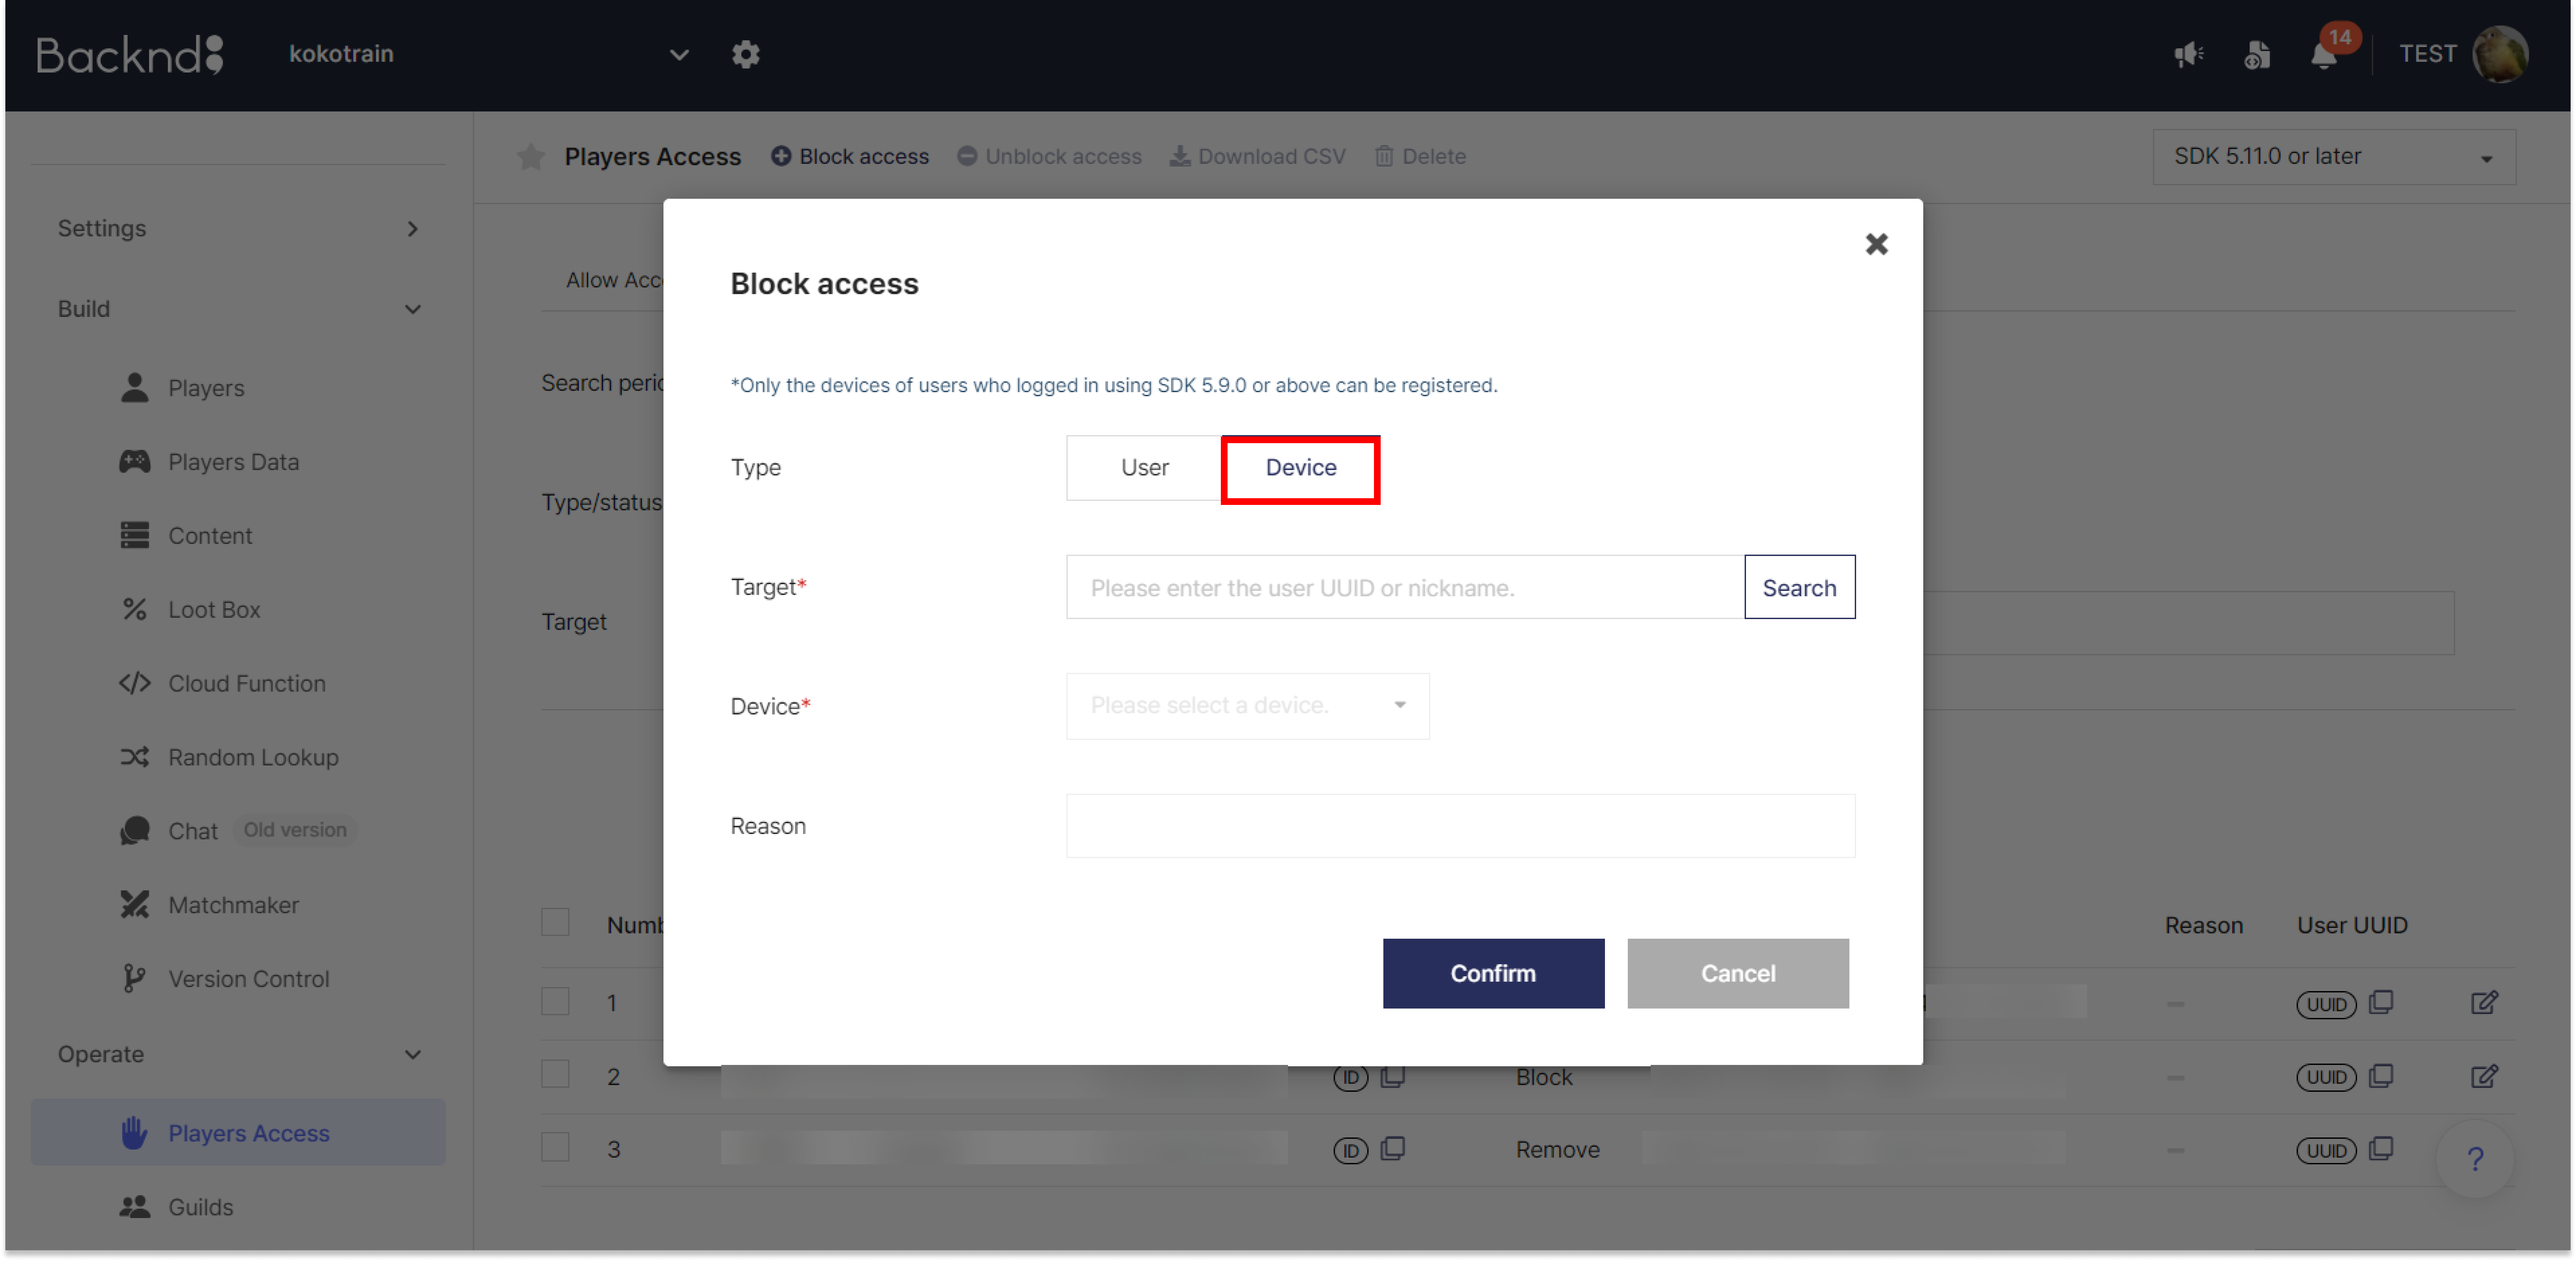This screenshot has height=1261, width=2576.
Task: Edit row 1 with pencil icon
Action: [x=2484, y=1002]
